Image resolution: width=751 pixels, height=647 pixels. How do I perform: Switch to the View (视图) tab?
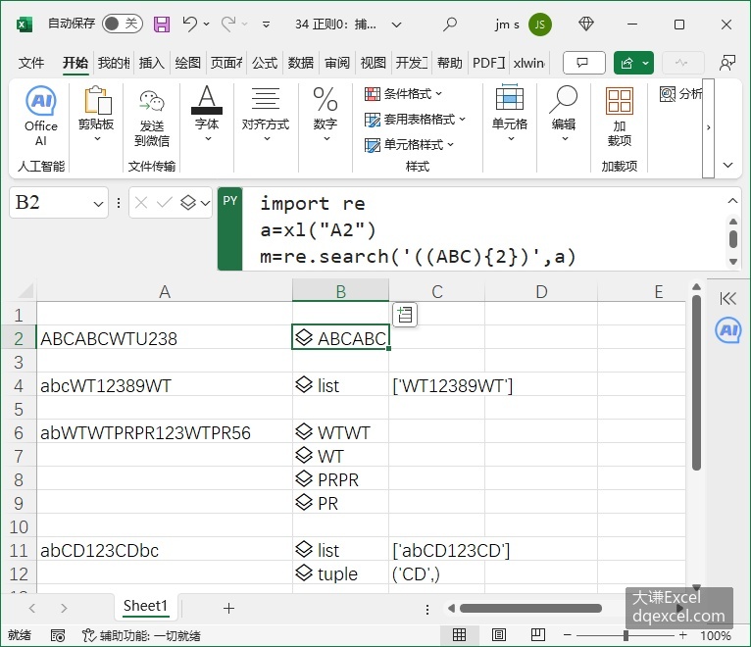pos(373,63)
